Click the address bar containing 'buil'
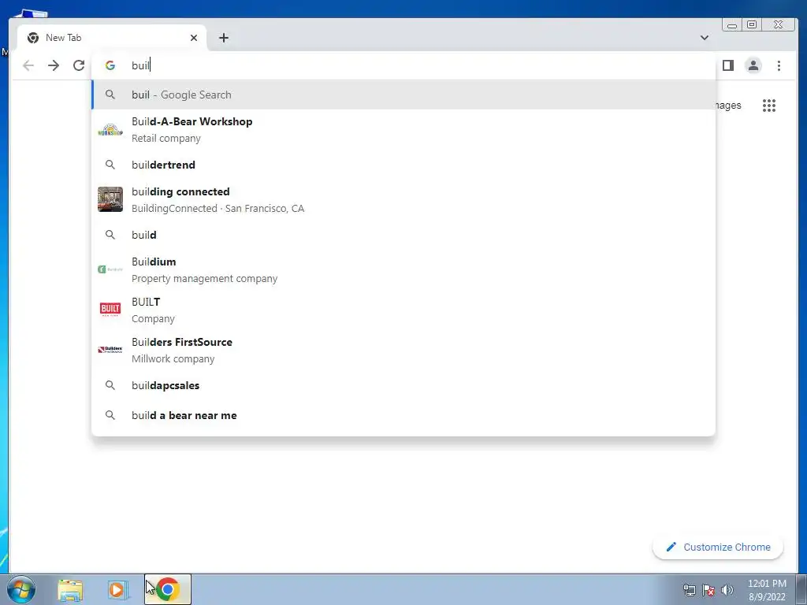 [x=403, y=65]
